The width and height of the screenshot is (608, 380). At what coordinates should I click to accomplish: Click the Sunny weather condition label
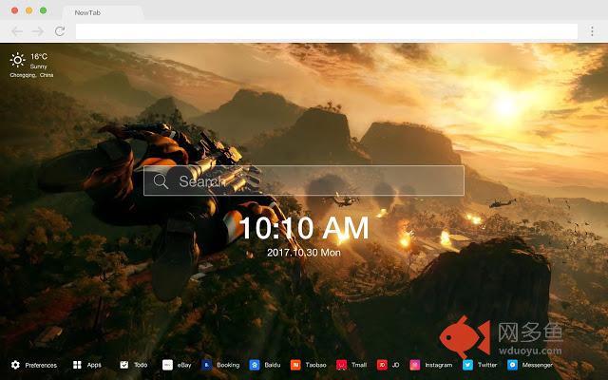(x=38, y=66)
